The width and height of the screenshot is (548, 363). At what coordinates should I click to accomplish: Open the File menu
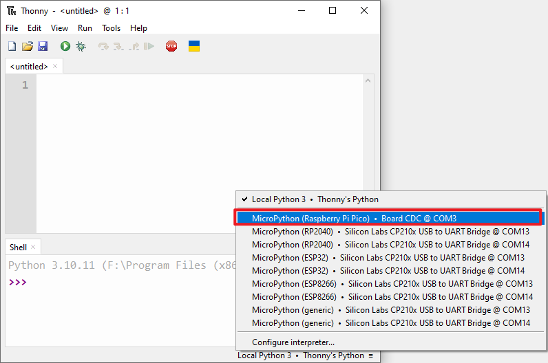point(12,28)
